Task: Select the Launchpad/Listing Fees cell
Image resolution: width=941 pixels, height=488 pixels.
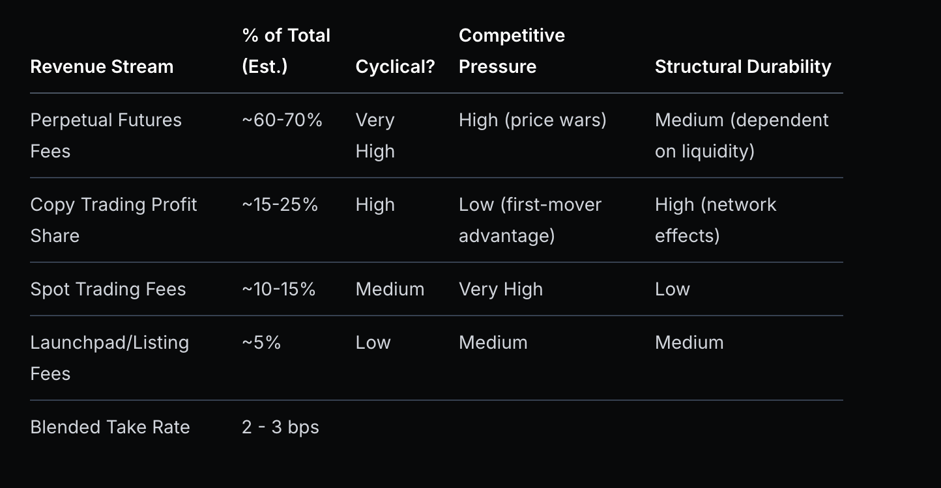Action: tap(109, 358)
